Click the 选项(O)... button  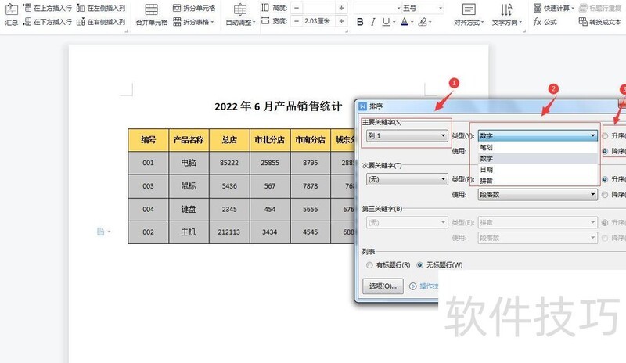(x=383, y=286)
